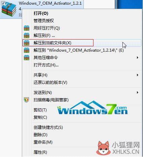The height and width of the screenshot is (157, 143).
Task: Expand the 发送到(N) submenu arrow
Action: pyautogui.click(x=138, y=93)
